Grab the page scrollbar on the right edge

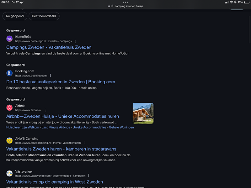[x=250, y=29]
